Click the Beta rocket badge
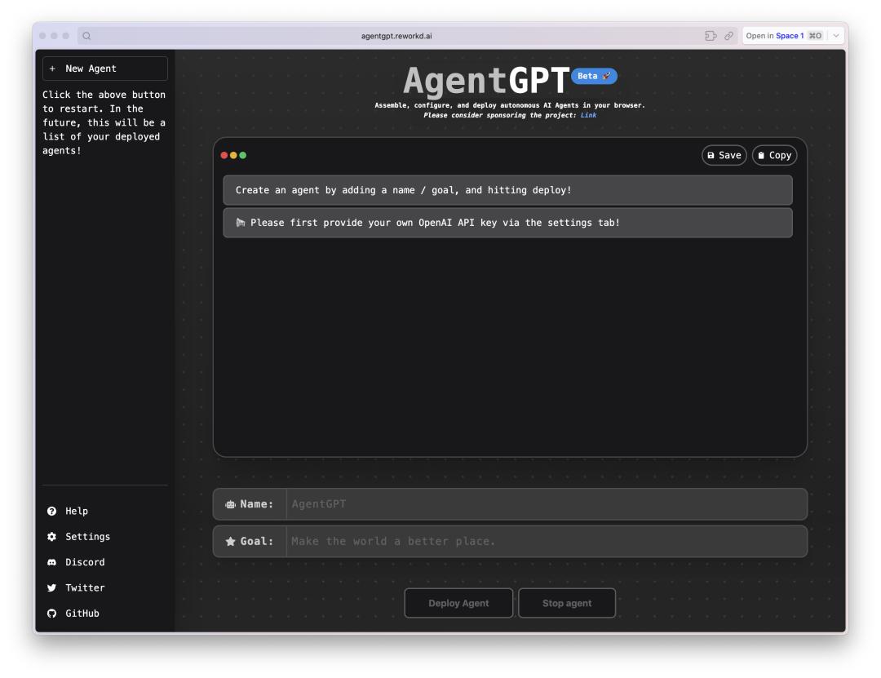881x678 pixels. [594, 76]
